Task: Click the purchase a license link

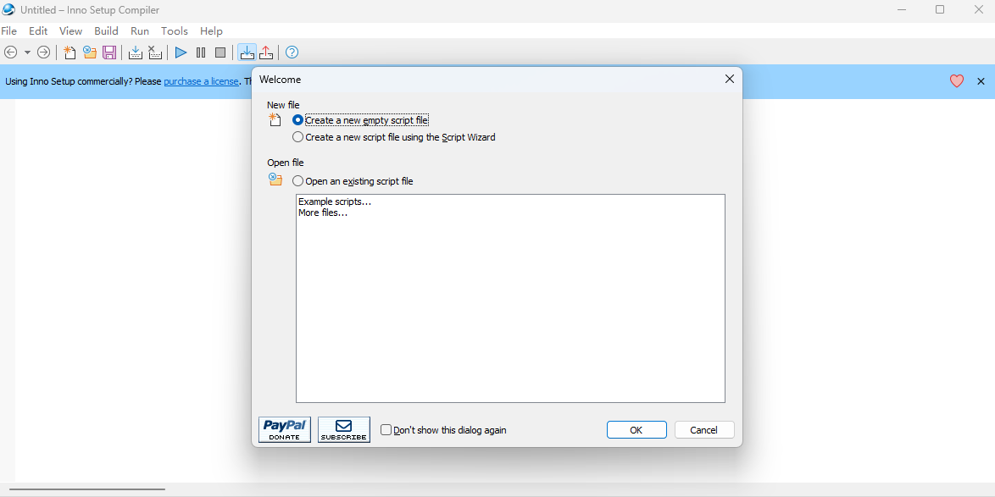Action: (201, 80)
